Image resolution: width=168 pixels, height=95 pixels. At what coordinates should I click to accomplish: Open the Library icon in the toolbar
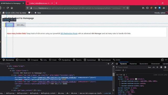tap(143, 8)
